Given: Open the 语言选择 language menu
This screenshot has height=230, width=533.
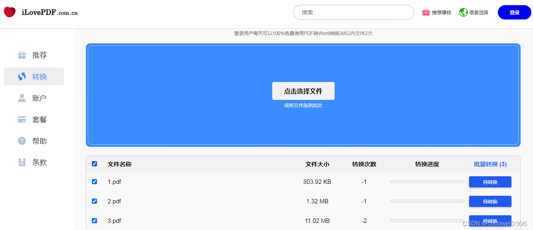Looking at the screenshot, I should point(478,12).
